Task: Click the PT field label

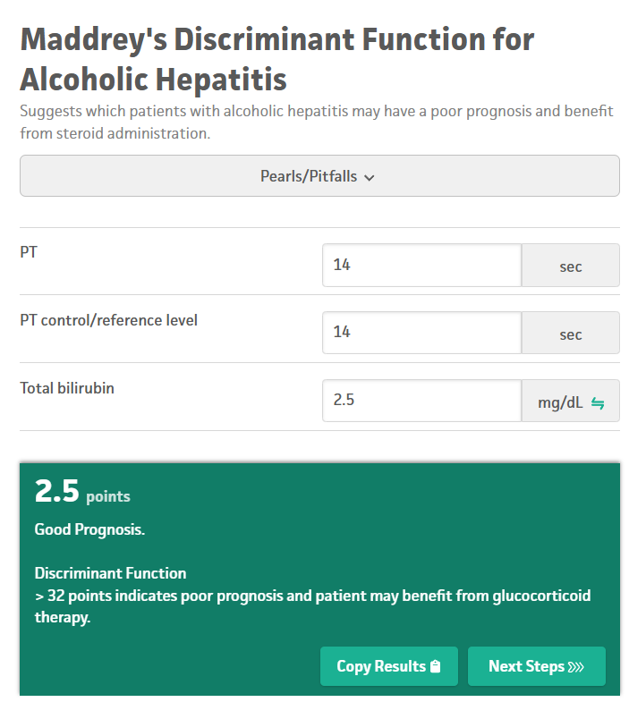Action: (x=29, y=252)
